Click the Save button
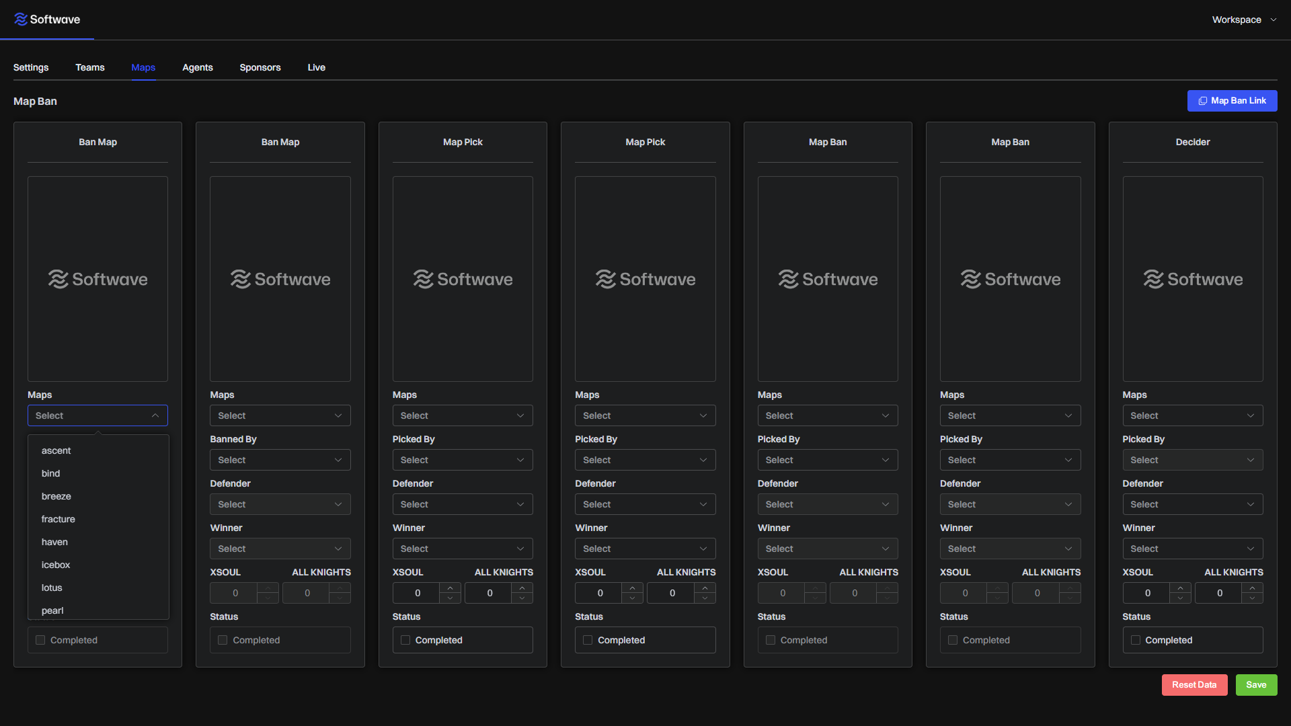 point(1257,684)
